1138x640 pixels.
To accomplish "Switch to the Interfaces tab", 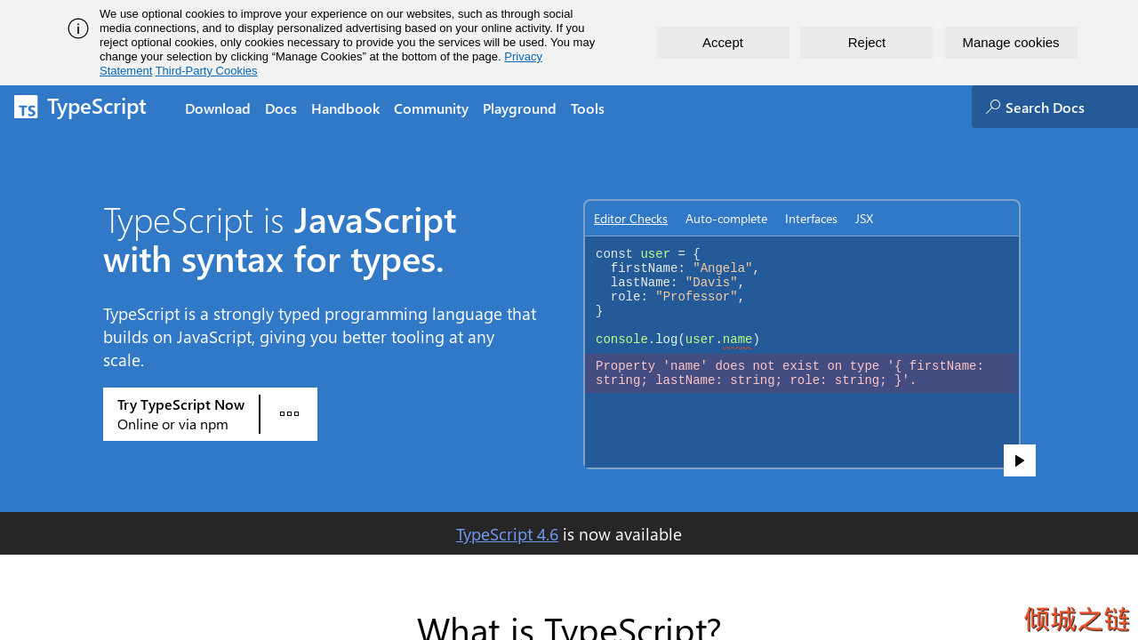I will tap(811, 219).
